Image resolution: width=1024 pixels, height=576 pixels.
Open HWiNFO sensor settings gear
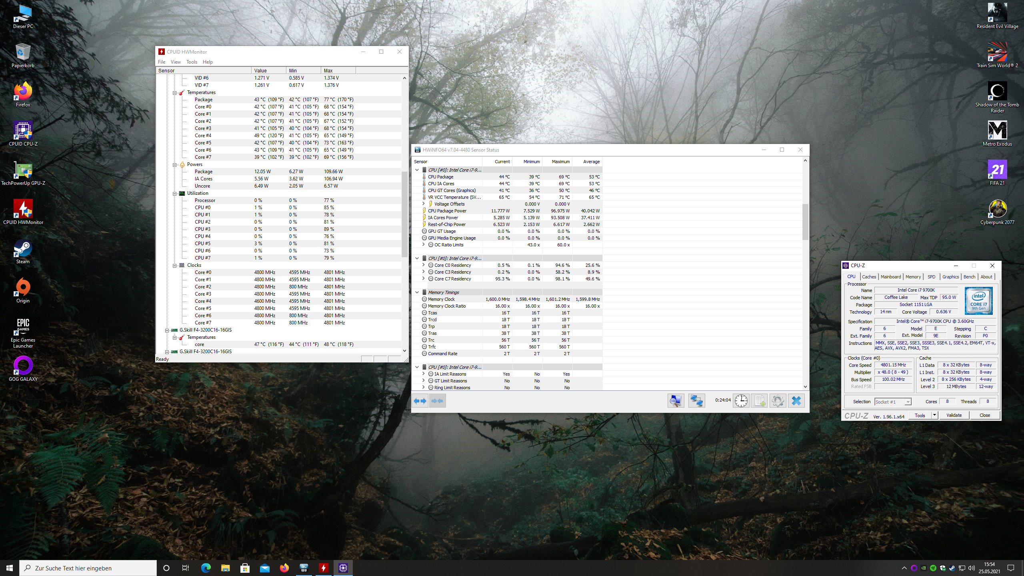pos(778,401)
